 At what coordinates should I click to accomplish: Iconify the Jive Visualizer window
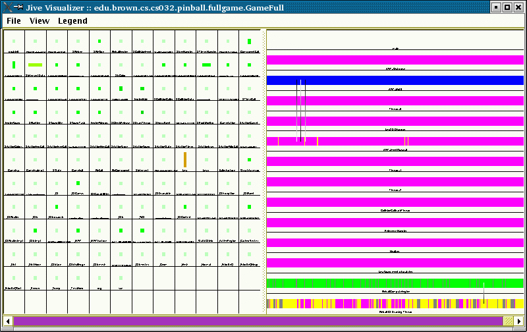click(x=497, y=7)
